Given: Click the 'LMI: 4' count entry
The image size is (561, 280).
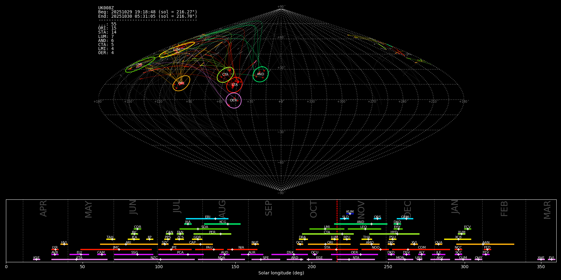Looking at the screenshot, I should (x=106, y=49).
